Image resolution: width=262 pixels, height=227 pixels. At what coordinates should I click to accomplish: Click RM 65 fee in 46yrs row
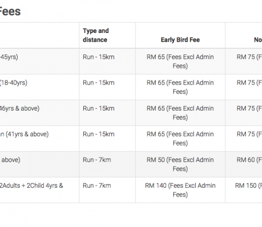(180, 113)
